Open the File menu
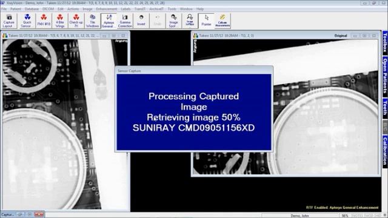This screenshot has height=218, width=388. point(4,9)
